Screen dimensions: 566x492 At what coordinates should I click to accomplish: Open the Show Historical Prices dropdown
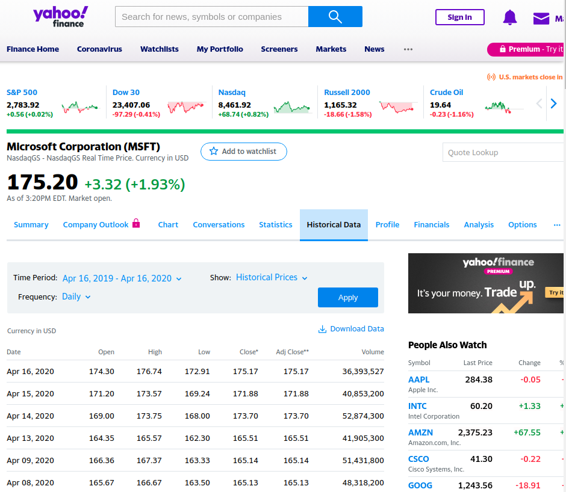point(272,277)
